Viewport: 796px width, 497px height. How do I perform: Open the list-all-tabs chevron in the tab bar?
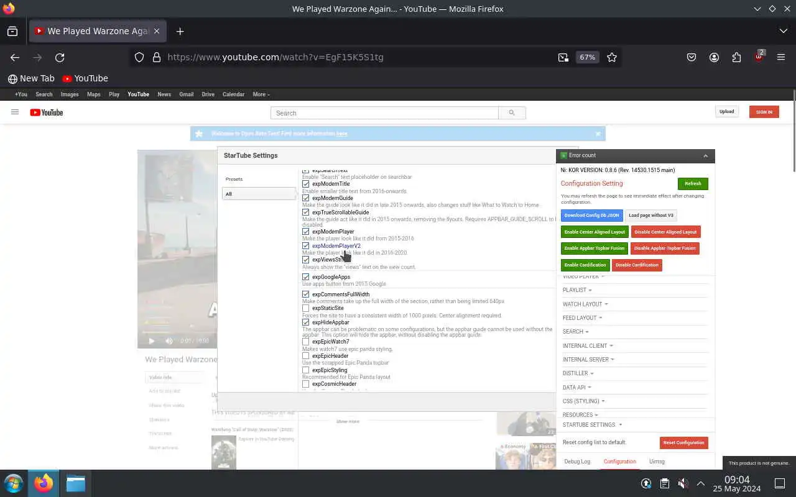click(783, 31)
